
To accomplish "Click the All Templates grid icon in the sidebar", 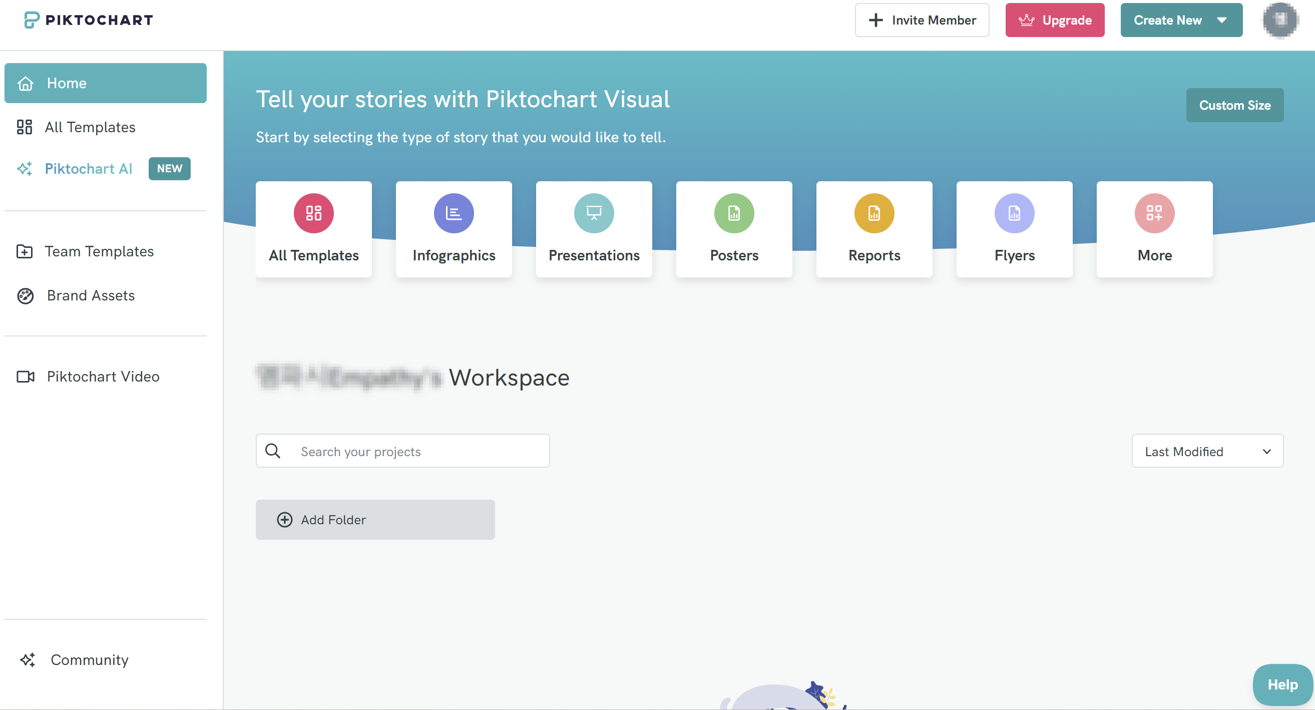I will coord(25,127).
